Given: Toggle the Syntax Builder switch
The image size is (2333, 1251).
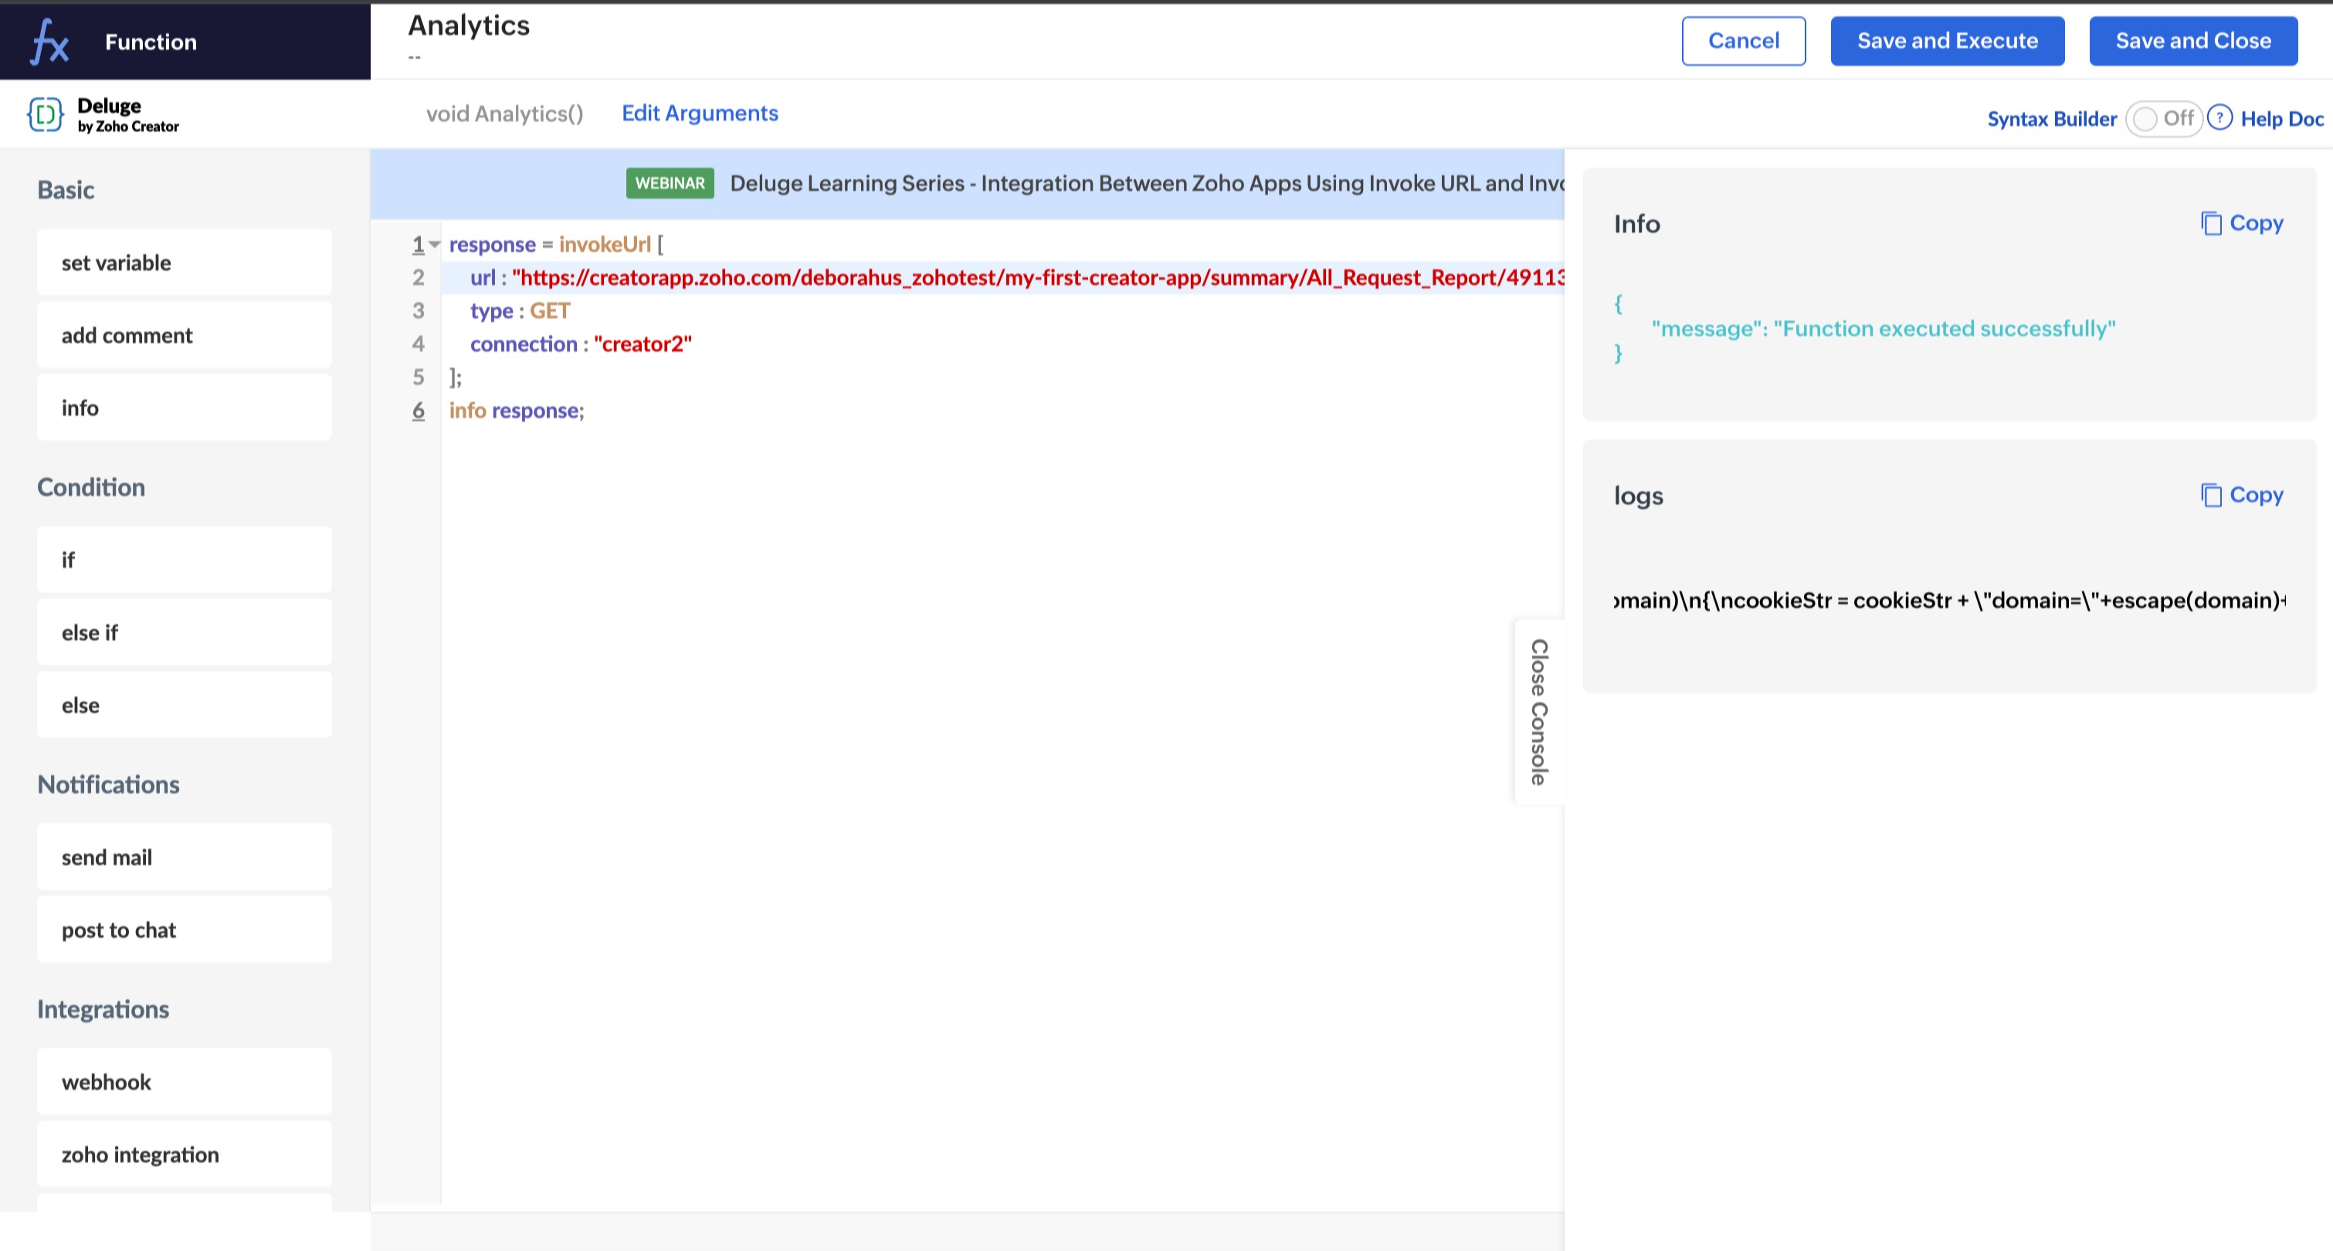Looking at the screenshot, I should (x=2163, y=119).
